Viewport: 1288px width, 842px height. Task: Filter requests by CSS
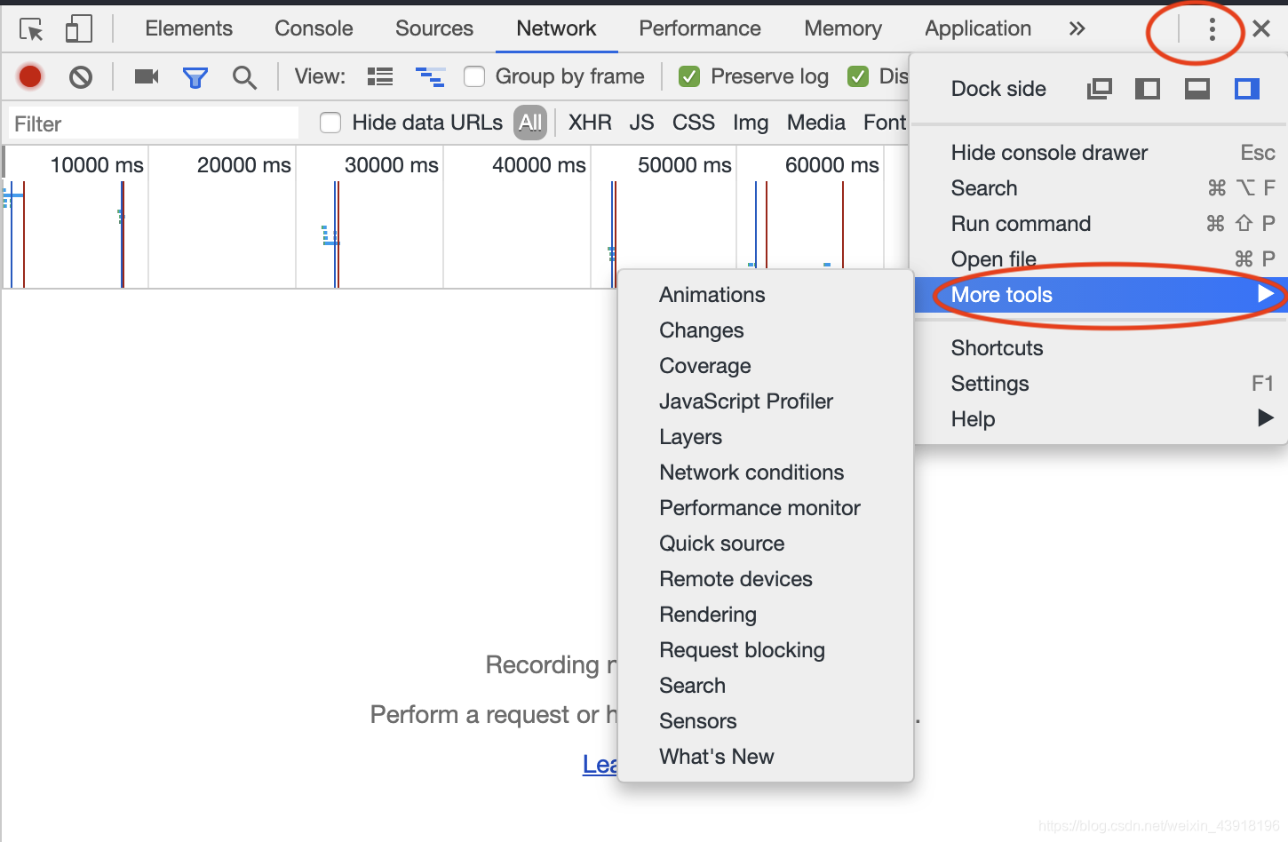(694, 123)
